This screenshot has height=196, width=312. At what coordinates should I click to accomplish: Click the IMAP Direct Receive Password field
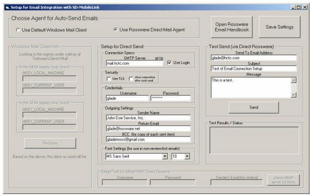(172, 182)
